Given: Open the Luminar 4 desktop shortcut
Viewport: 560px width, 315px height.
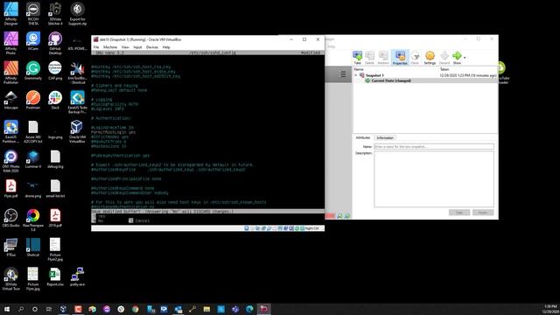Looking at the screenshot, I should (33, 159).
